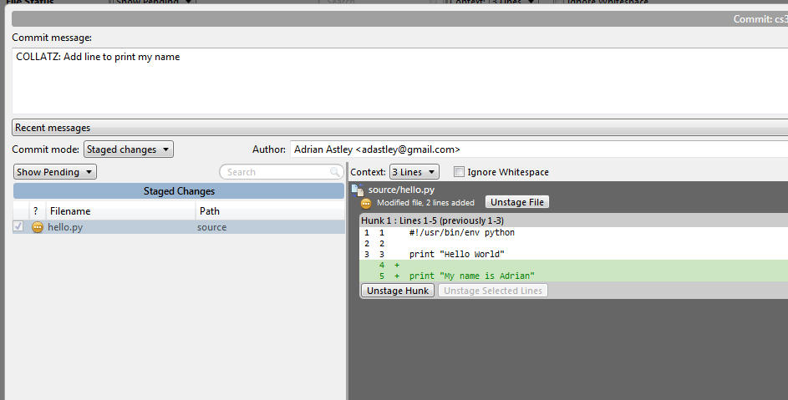
Task: Select the blank added line 4
Action: tap(574, 265)
